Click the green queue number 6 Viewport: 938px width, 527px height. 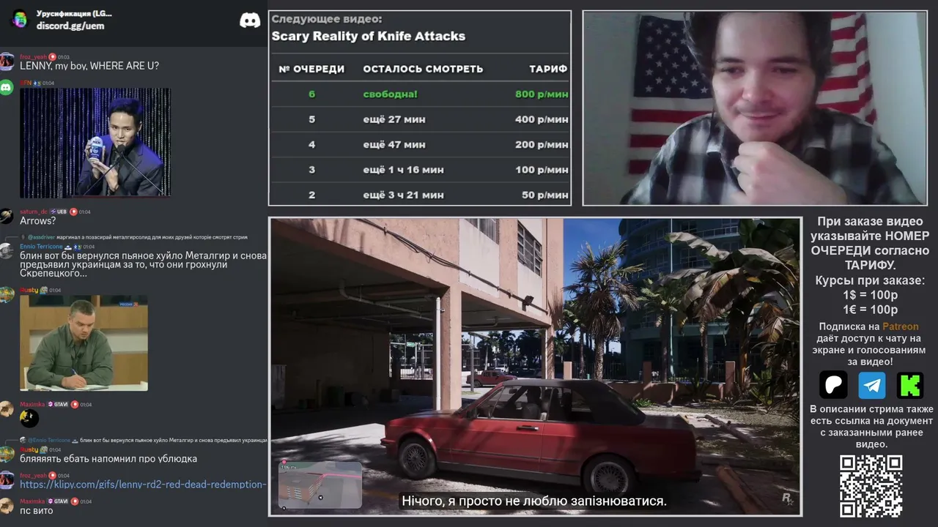coord(311,94)
